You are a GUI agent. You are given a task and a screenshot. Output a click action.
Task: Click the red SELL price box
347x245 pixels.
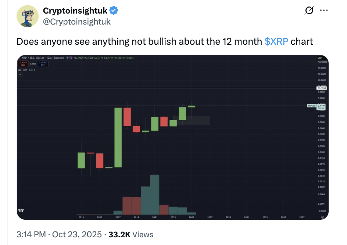pos(22,63)
